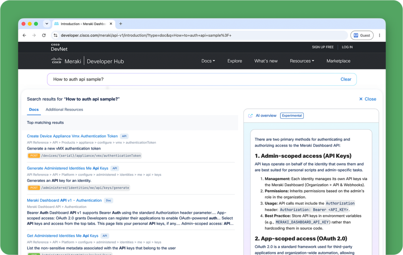This screenshot has height=255, width=403.
Task: Click 'Top matching results' heading
Action: coord(45,123)
